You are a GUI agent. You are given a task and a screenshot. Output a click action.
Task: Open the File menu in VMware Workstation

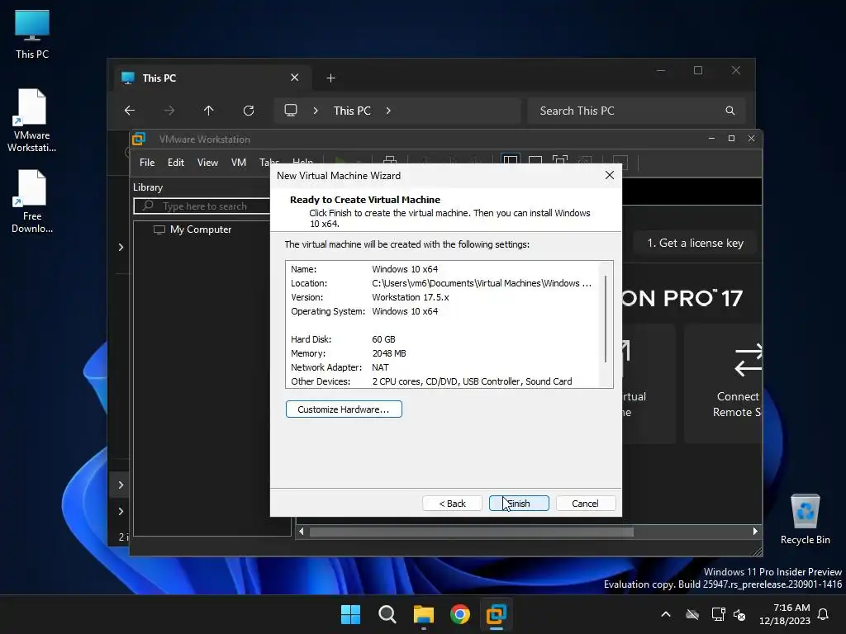tap(147, 163)
